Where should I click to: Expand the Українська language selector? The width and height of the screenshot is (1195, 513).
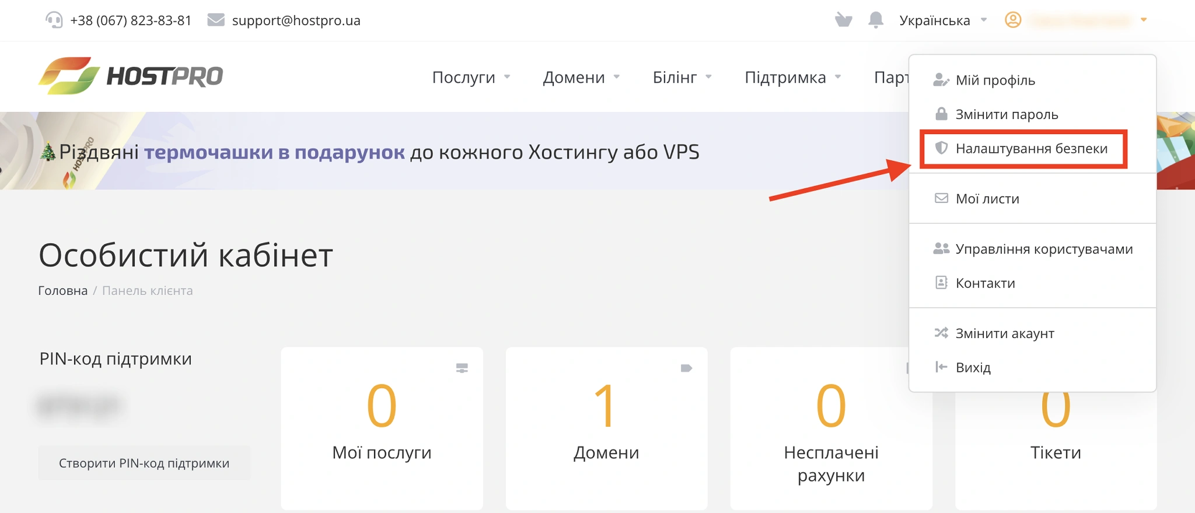tap(934, 20)
